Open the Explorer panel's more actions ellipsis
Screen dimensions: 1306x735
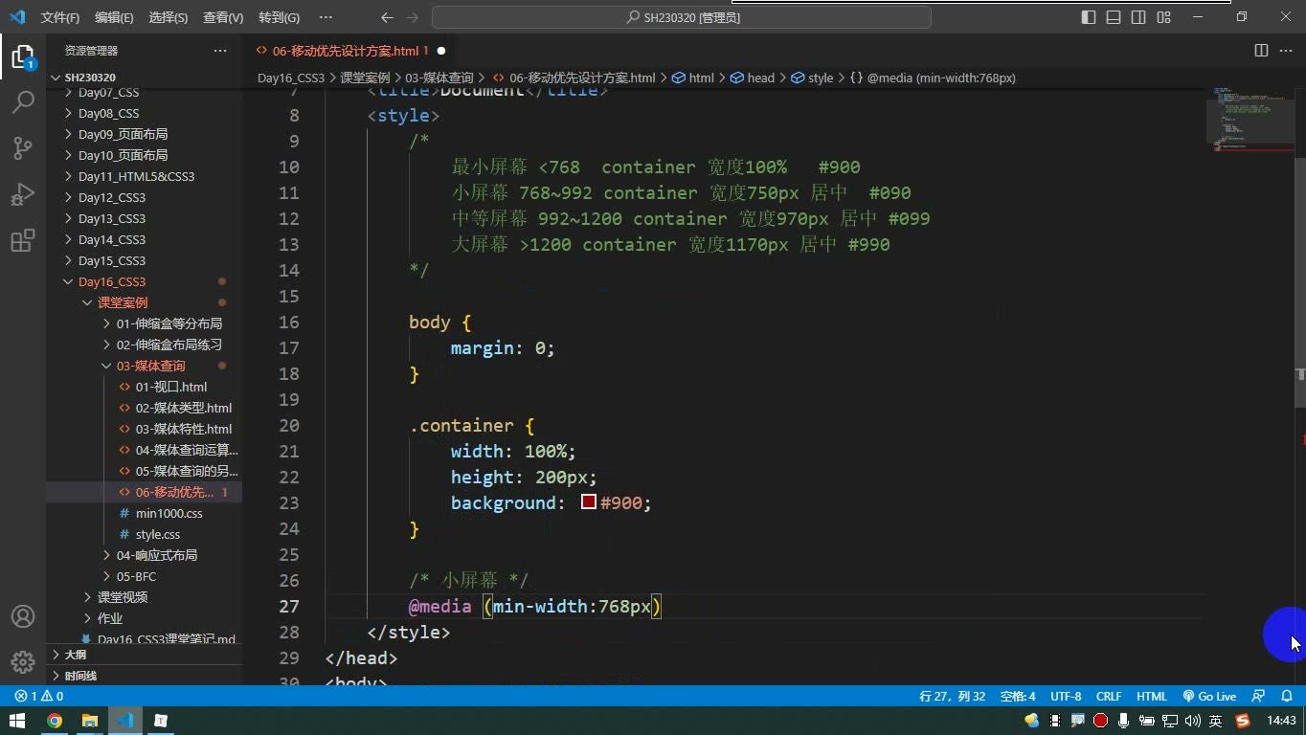point(220,51)
